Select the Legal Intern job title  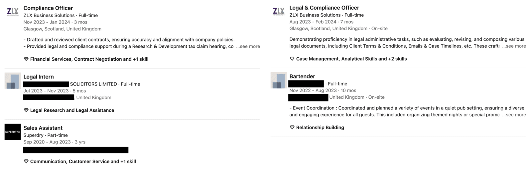[x=39, y=77]
